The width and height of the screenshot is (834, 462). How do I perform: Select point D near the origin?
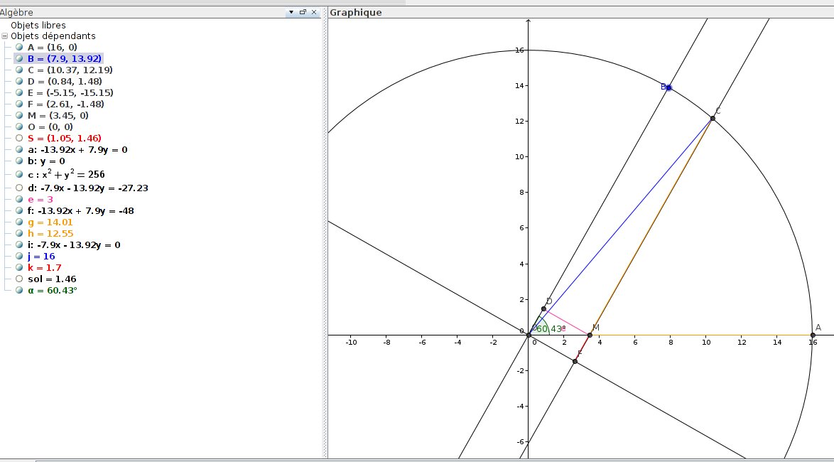click(x=543, y=308)
